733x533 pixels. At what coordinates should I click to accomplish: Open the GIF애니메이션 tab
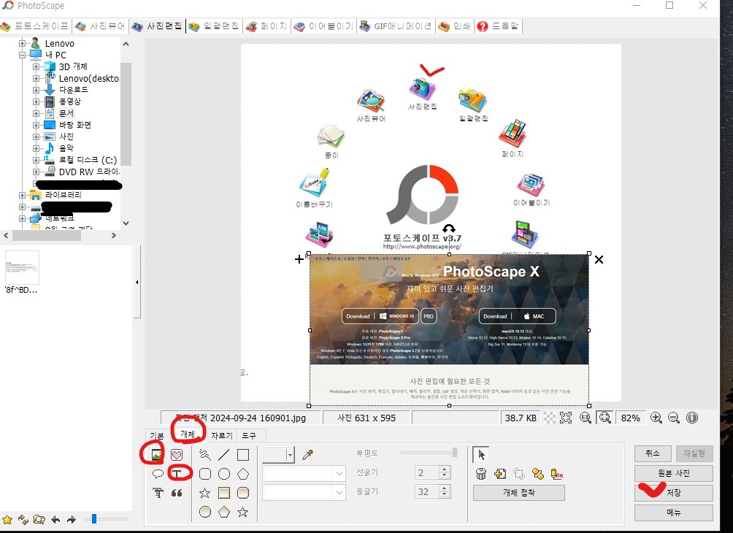(x=396, y=26)
